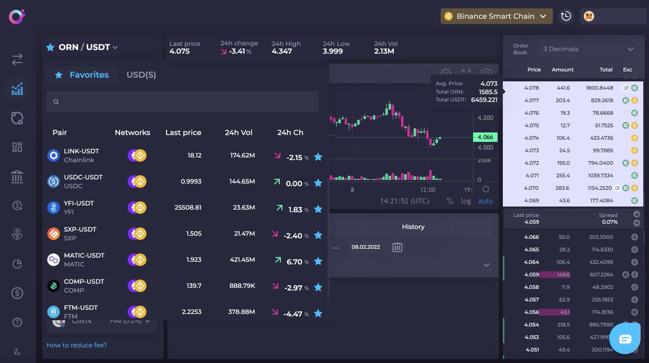Open the pie chart icon in sidebar
This screenshot has width=649, height=363.
click(x=17, y=264)
